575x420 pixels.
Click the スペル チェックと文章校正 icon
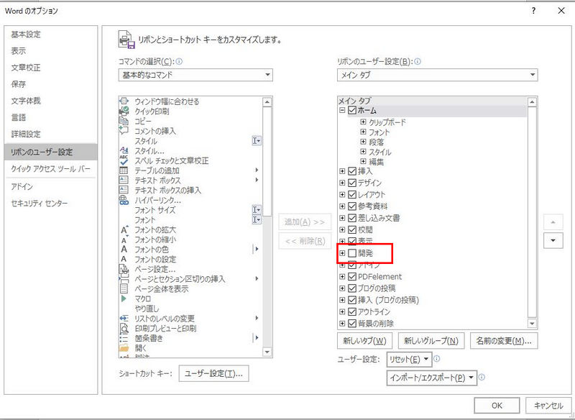(124, 160)
